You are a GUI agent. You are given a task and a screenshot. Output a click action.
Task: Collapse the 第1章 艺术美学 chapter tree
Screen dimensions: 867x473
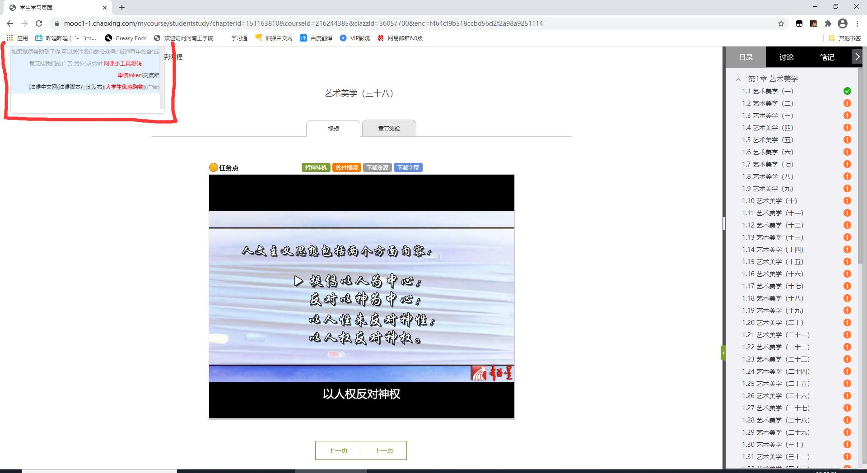point(737,79)
